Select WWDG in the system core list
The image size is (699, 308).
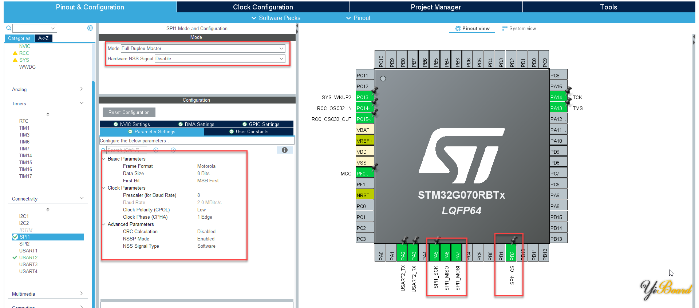[27, 67]
